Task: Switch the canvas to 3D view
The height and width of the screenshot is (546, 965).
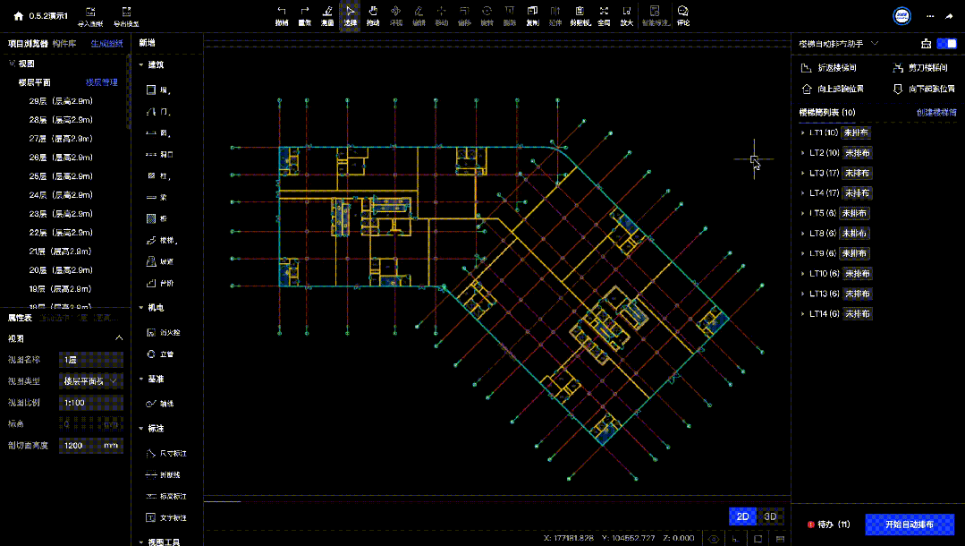Action: point(770,516)
